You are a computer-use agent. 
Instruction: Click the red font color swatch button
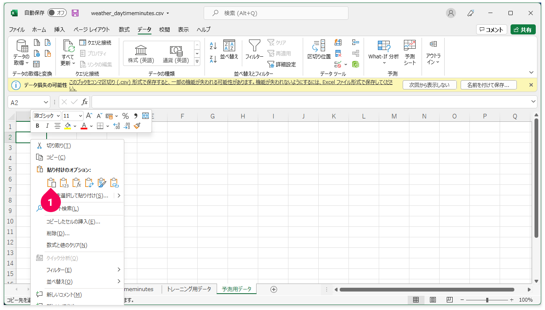tap(84, 126)
